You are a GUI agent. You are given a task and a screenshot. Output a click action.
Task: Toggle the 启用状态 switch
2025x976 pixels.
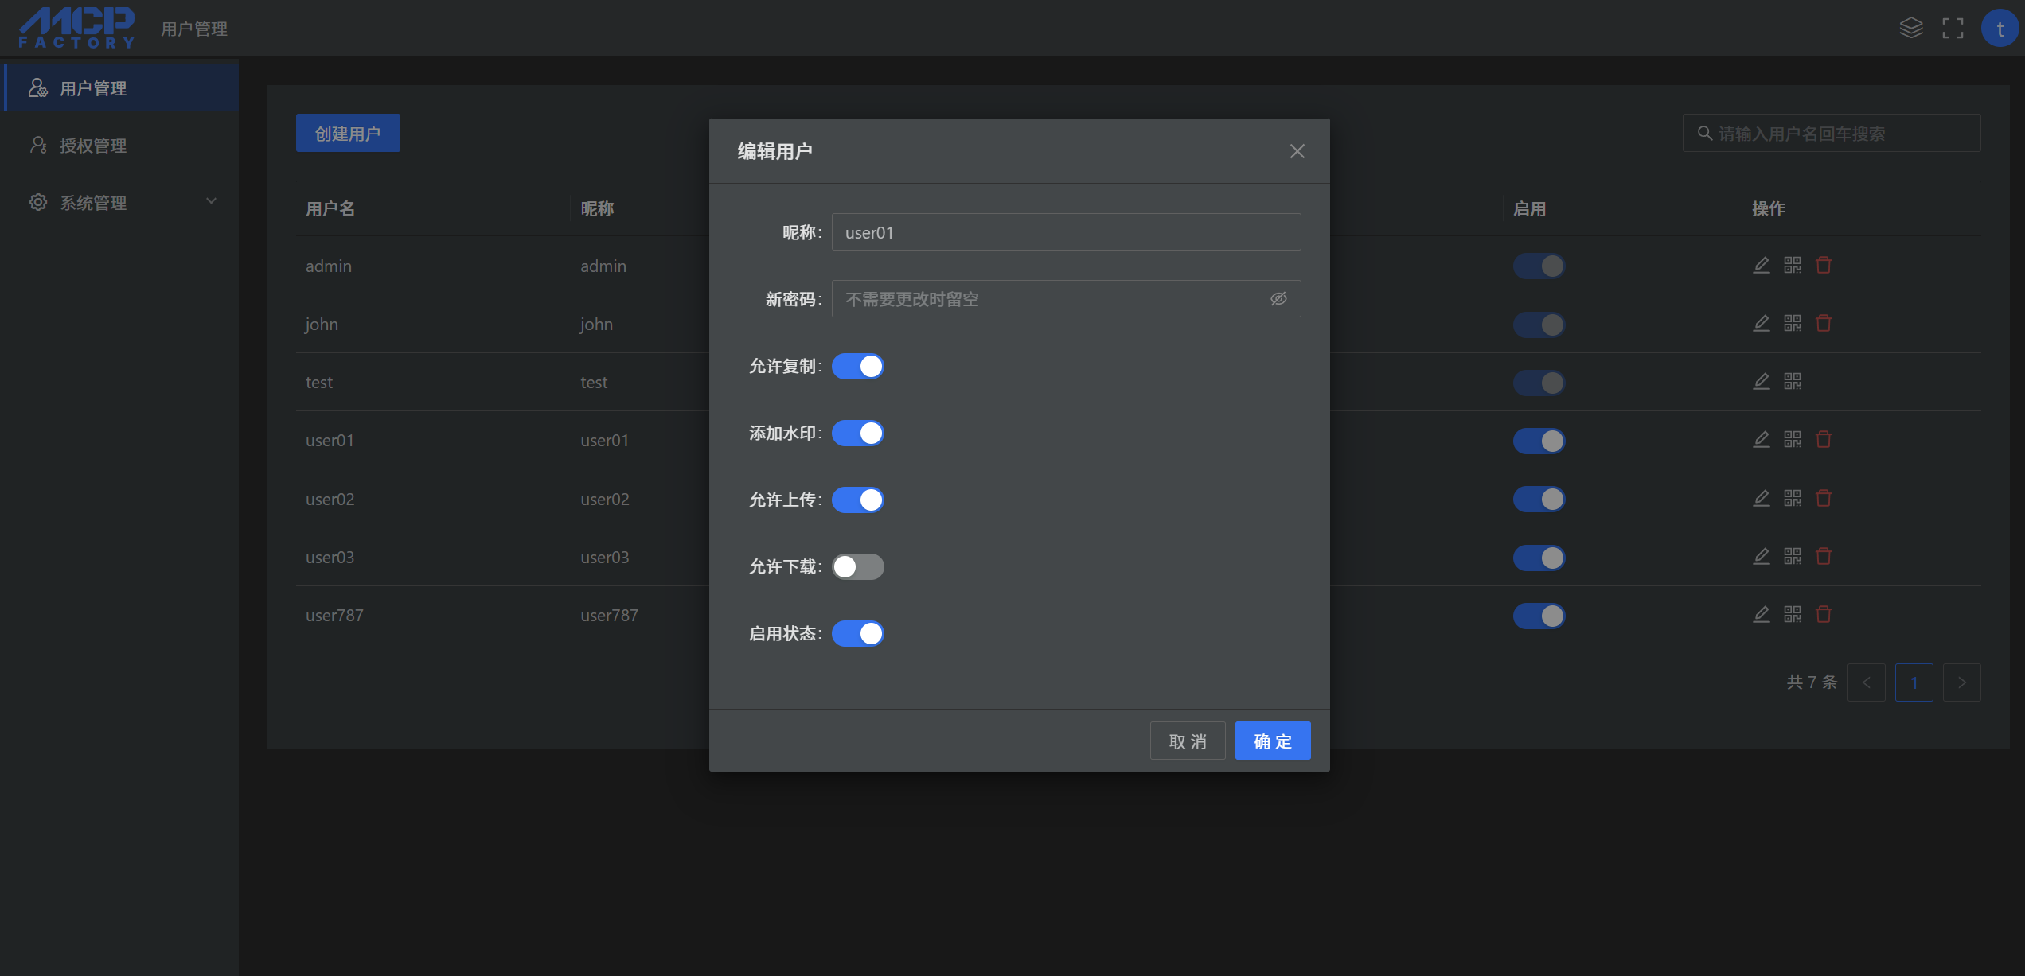[x=857, y=633]
